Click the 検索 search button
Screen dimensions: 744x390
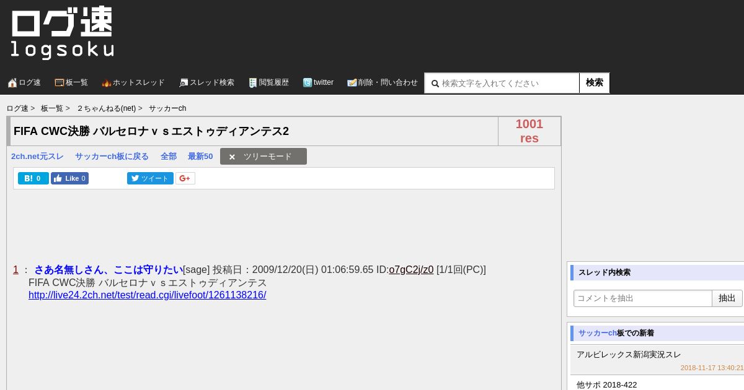pyautogui.click(x=595, y=83)
